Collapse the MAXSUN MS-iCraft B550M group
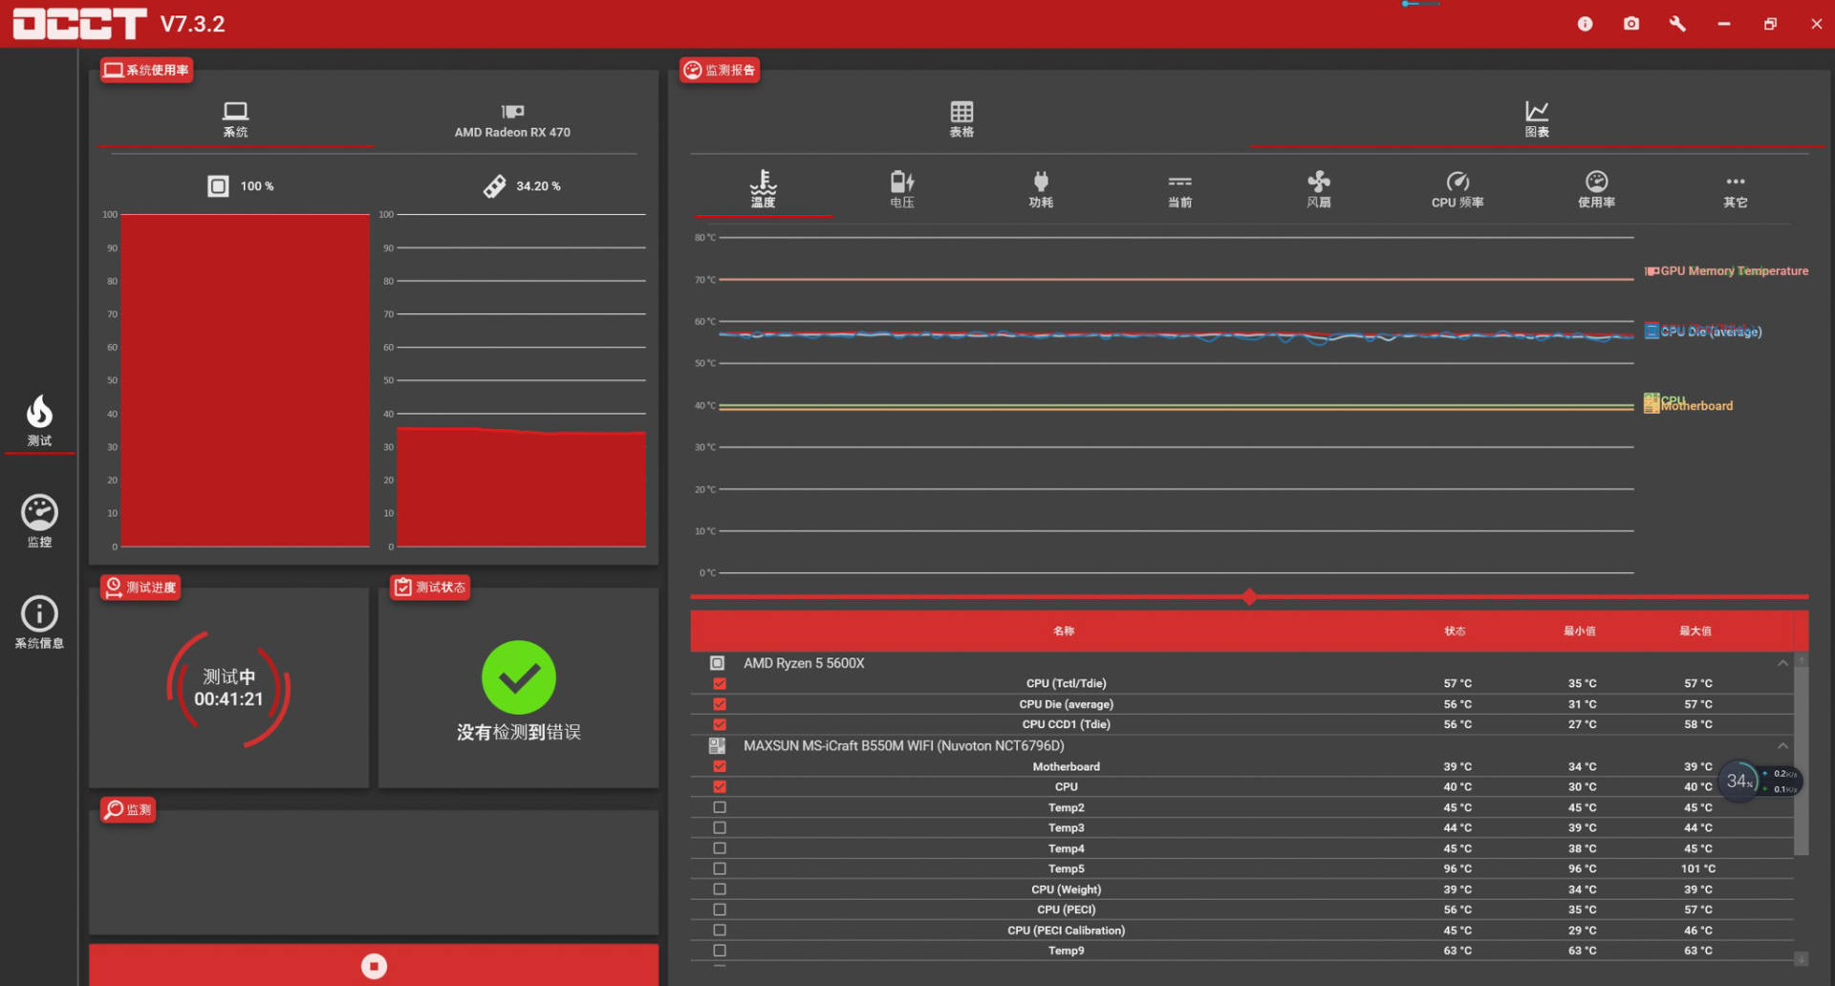The width and height of the screenshot is (1835, 986). tap(1782, 745)
